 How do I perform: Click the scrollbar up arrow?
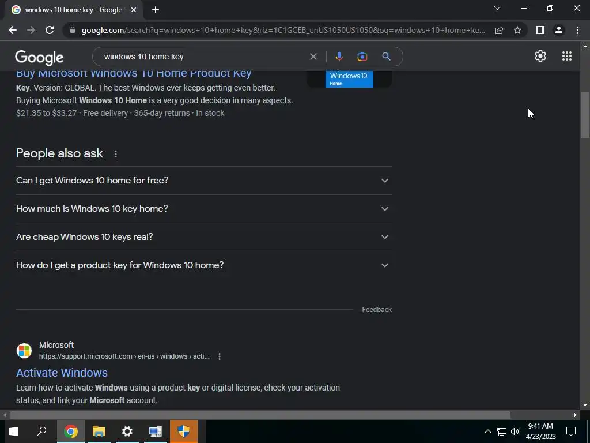tap(585, 46)
